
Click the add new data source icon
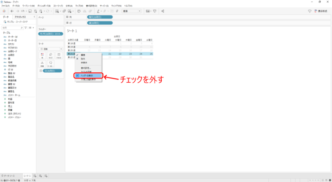tap(36, 11)
